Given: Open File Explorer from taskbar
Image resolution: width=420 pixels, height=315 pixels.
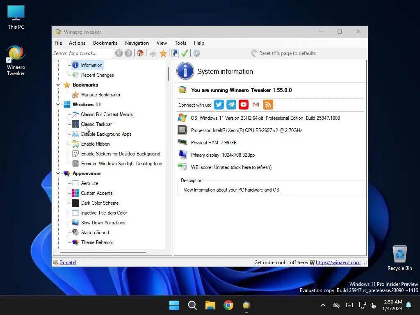Looking at the screenshot, I should [210, 305].
